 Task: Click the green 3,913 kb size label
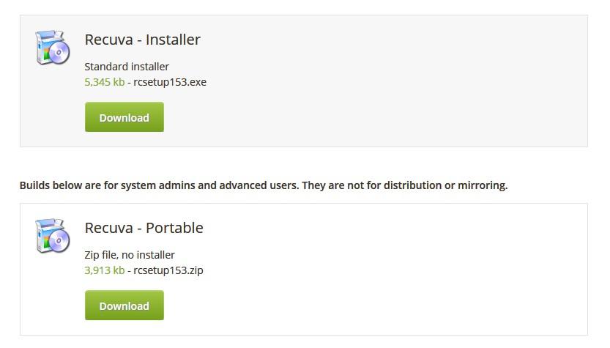coord(105,270)
